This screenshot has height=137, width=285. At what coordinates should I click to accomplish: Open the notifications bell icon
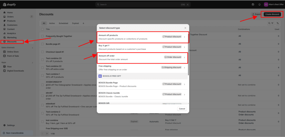tap(259, 4)
